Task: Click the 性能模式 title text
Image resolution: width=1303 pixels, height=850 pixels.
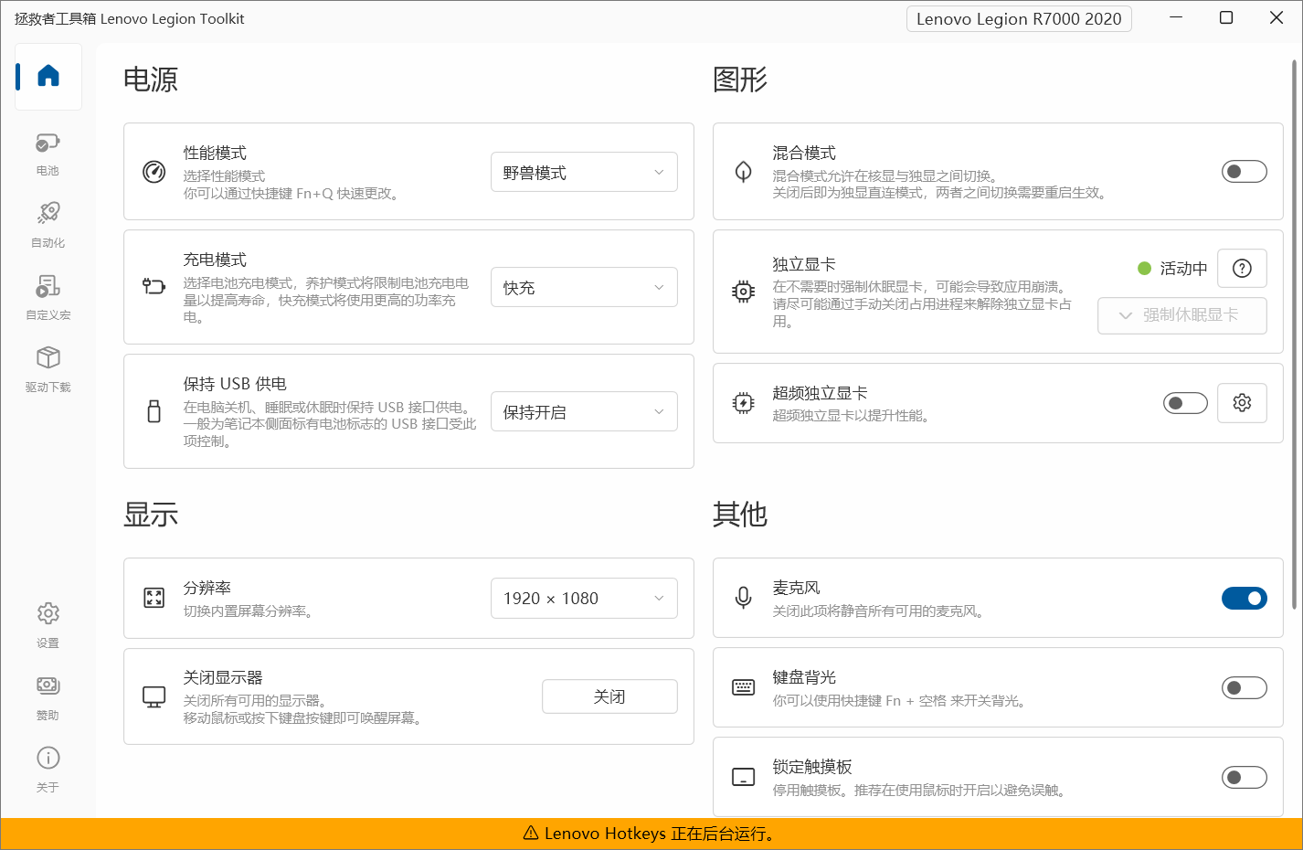Action: coord(215,153)
